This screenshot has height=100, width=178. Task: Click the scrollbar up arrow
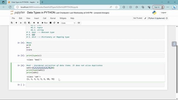(177, 26)
